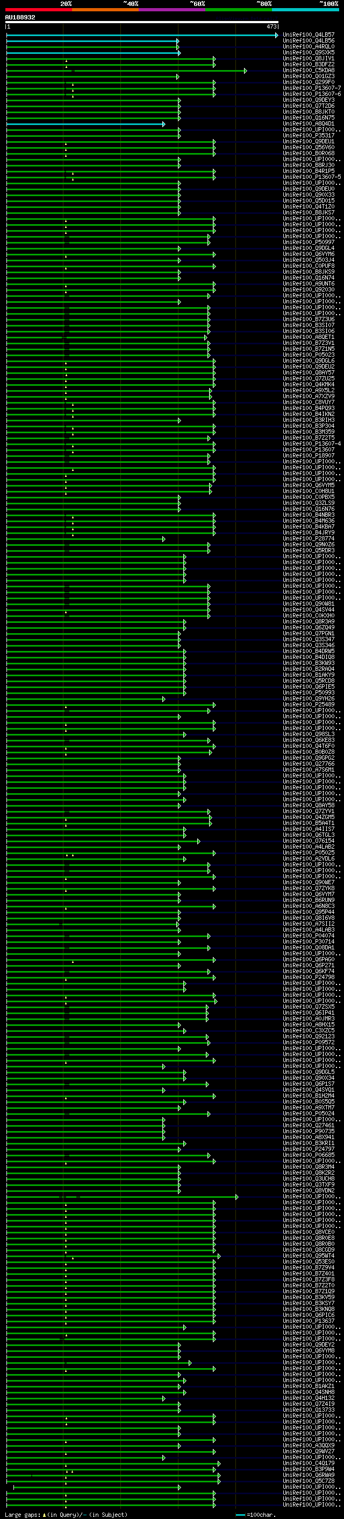Select the UniRef100_P05023 entry
Screen dimensions: 344x1519
tap(309, 355)
